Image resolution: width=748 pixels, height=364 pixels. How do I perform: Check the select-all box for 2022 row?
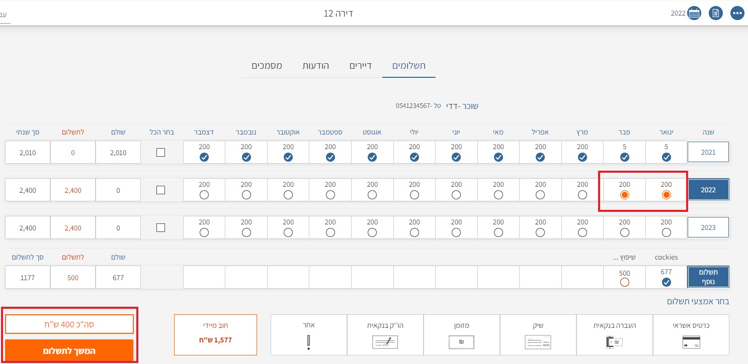160,190
